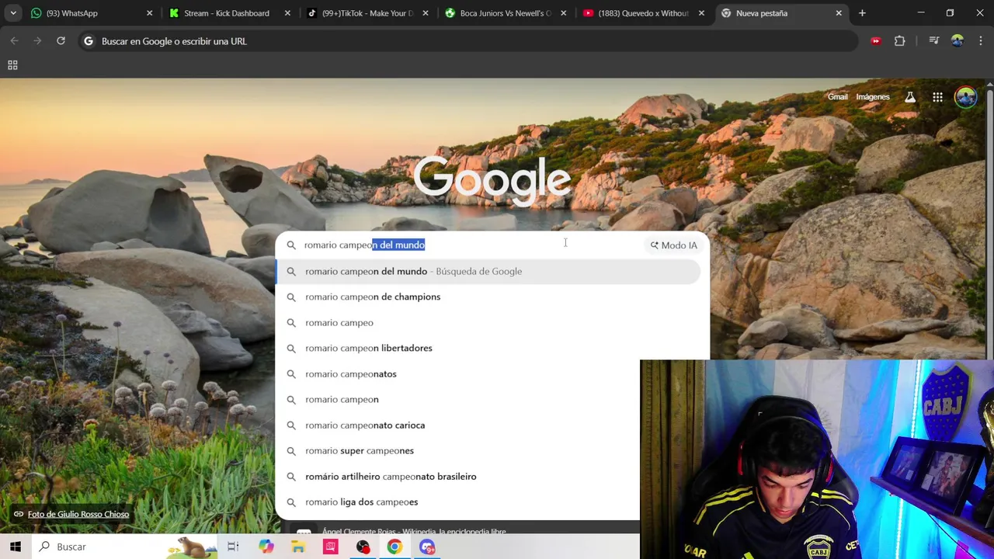This screenshot has height=559, width=994.
Task: Reload the current page
Action: [61, 41]
